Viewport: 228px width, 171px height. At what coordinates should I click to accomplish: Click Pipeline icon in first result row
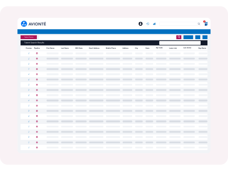37,53
